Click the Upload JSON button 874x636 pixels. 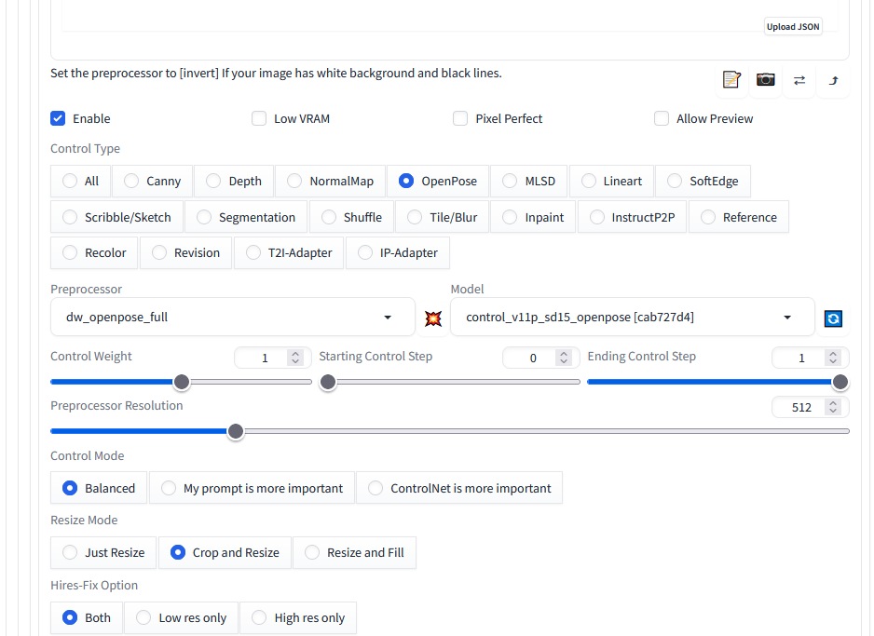(793, 26)
